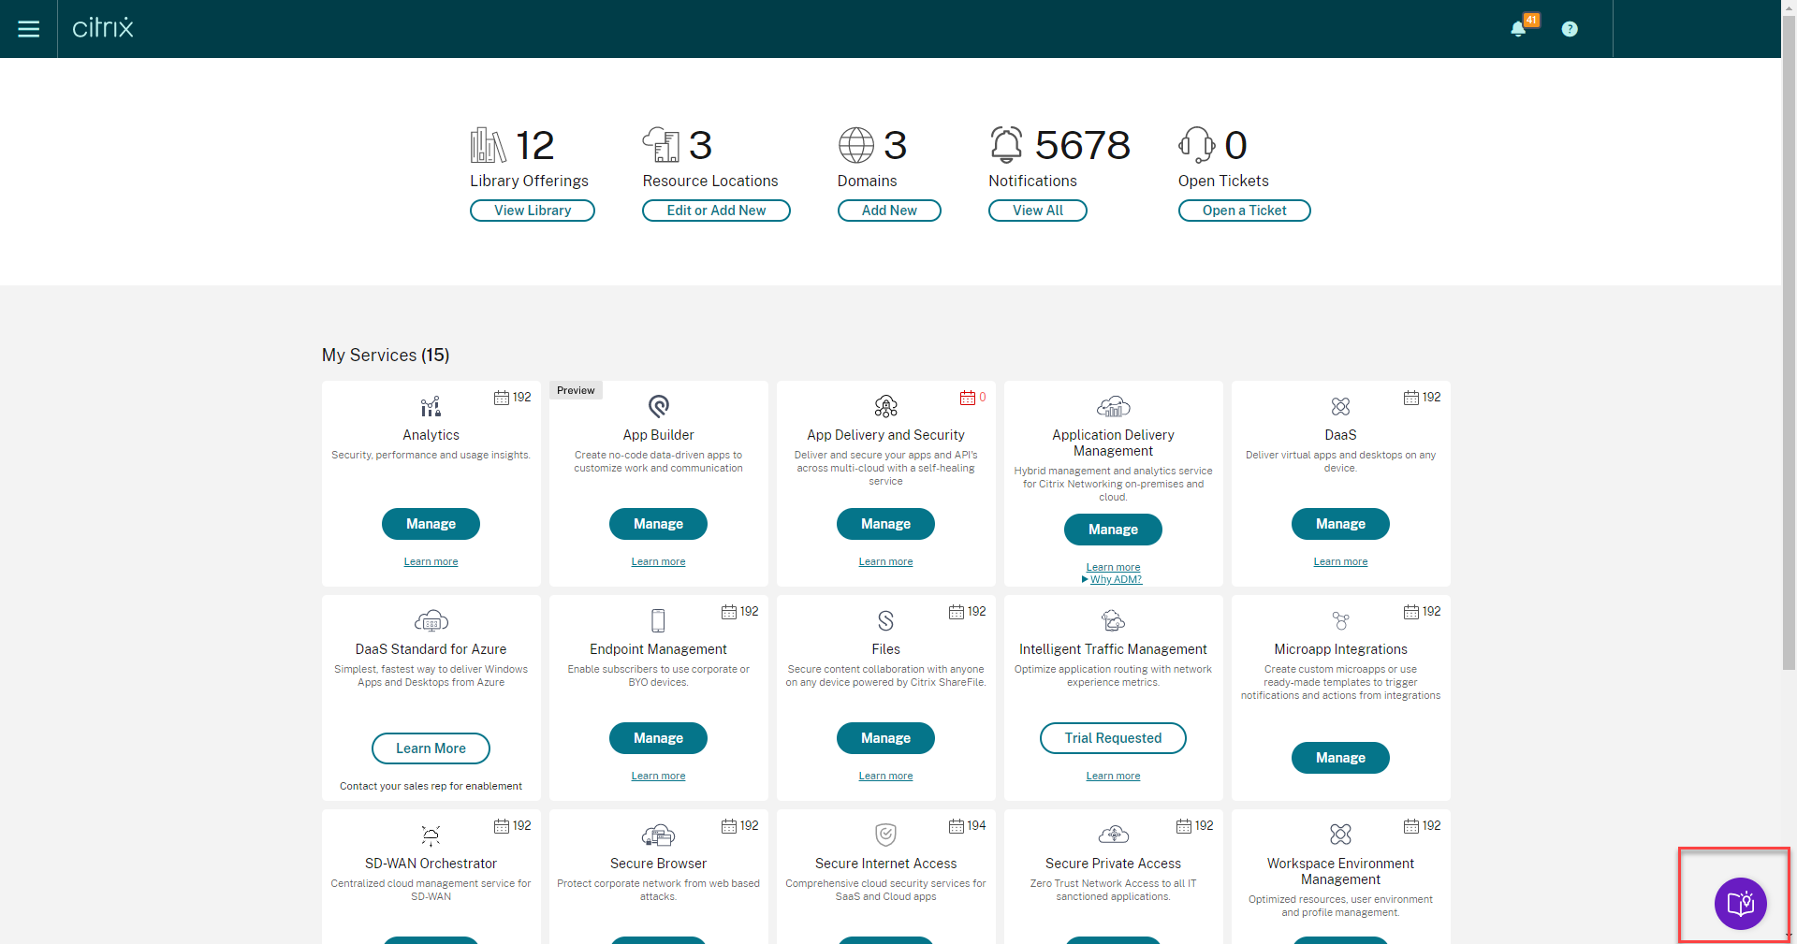Click the SD-WAN Orchestrator card title
This screenshot has height=944, width=1797.
pyautogui.click(x=431, y=864)
